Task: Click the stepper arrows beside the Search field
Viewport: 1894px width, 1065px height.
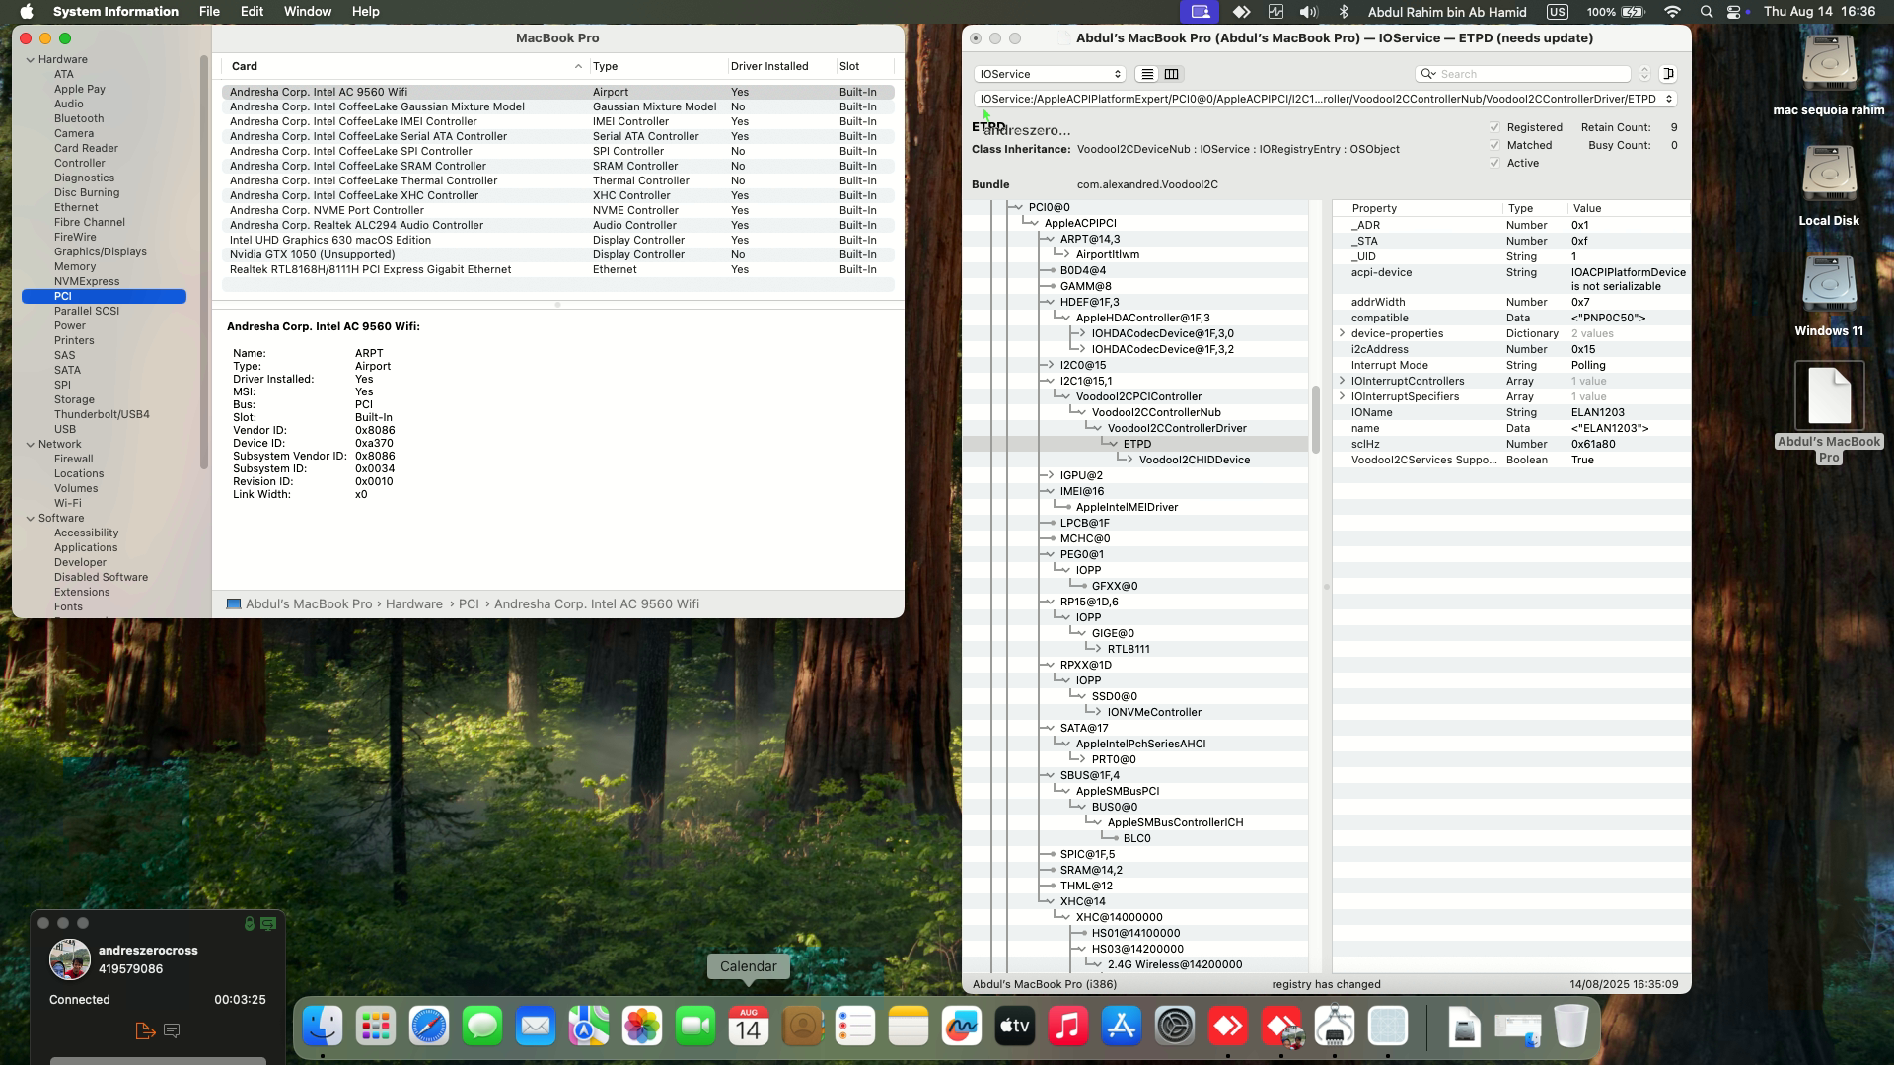Action: (1644, 74)
